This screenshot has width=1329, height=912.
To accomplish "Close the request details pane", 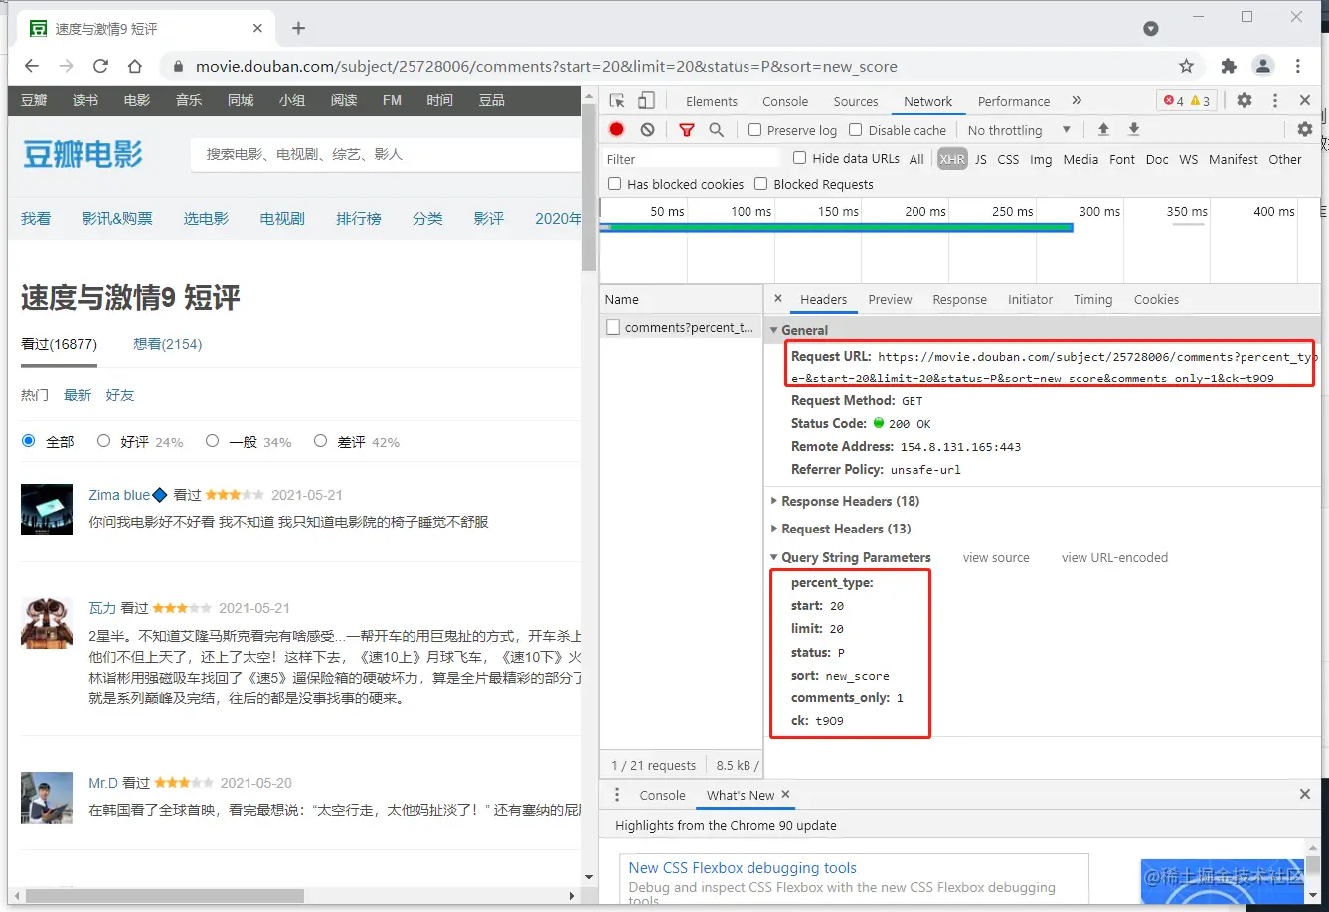I will 778,298.
